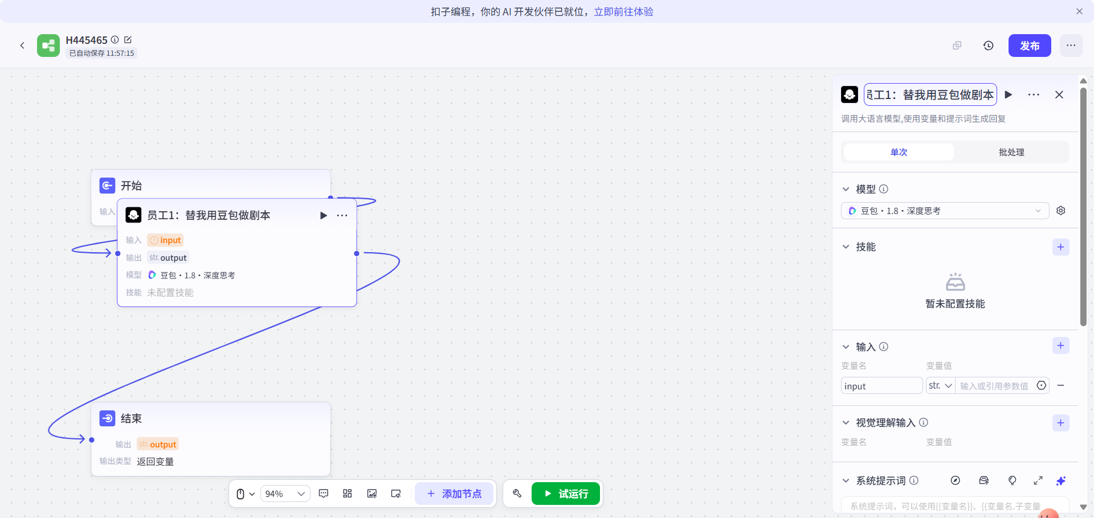Open side panel ellipsis menu
The height and width of the screenshot is (518, 1094).
click(x=1034, y=94)
